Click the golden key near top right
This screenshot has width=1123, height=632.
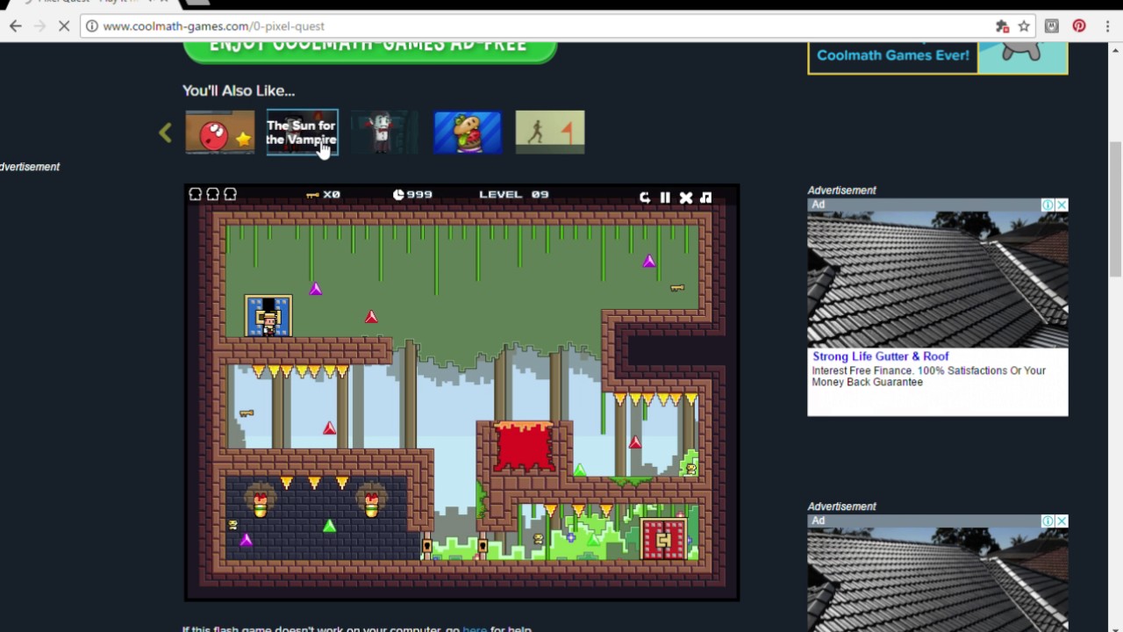click(x=677, y=287)
